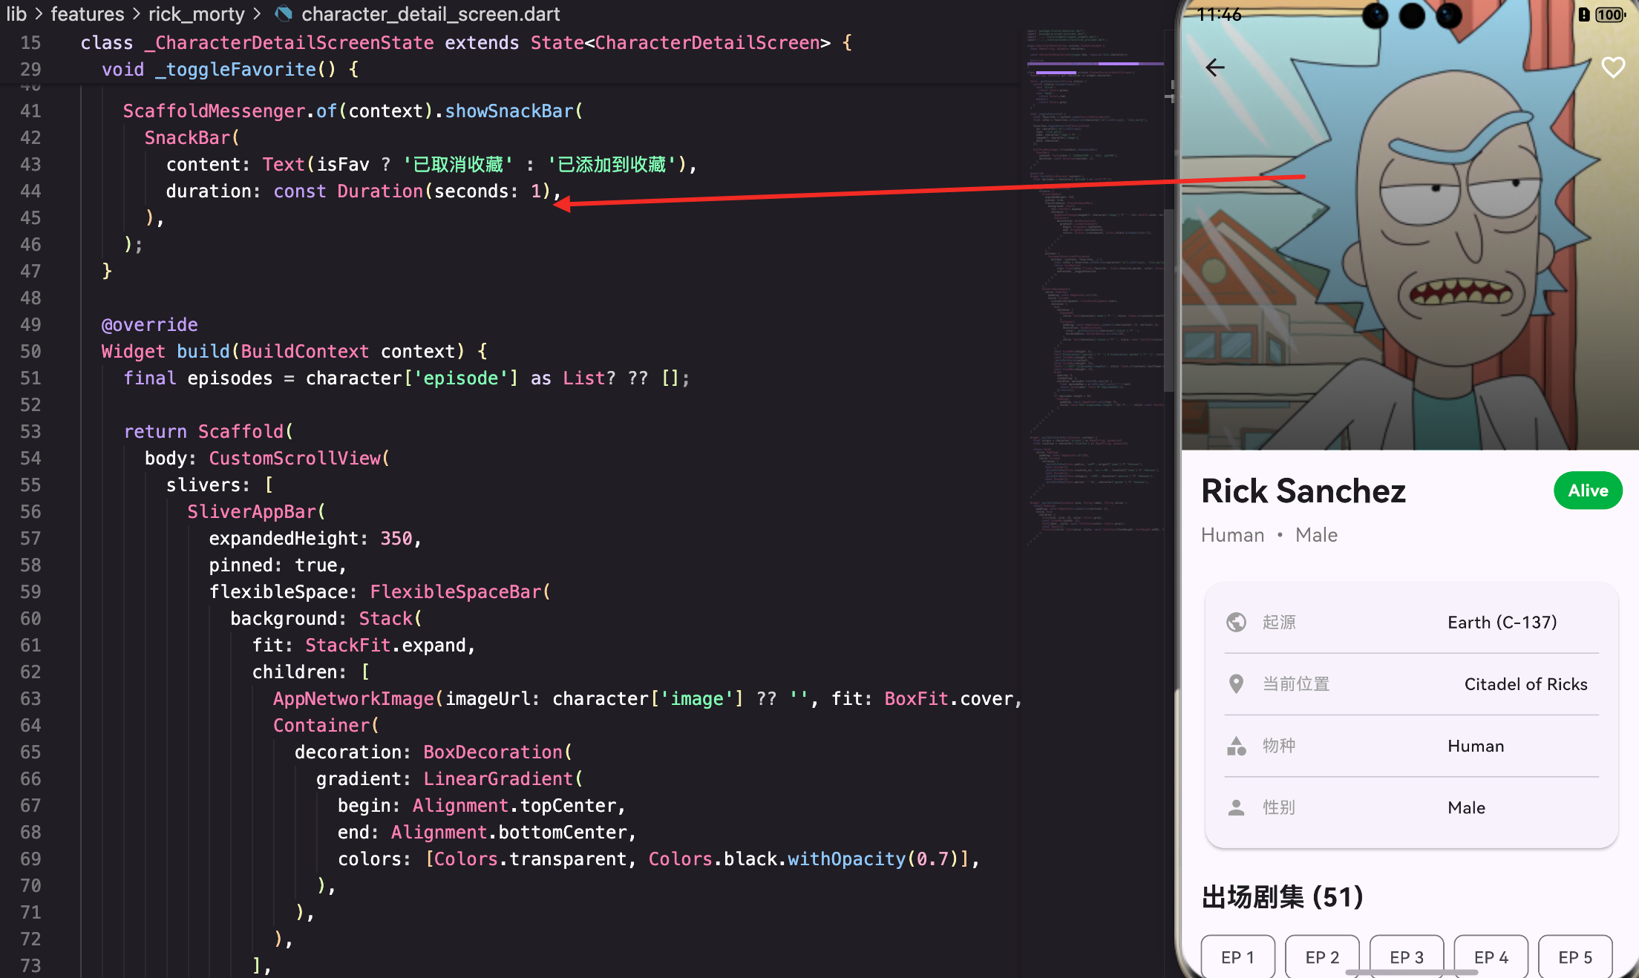1639x978 pixels.
Task: Tap the EP 5 chip
Action: point(1575,956)
